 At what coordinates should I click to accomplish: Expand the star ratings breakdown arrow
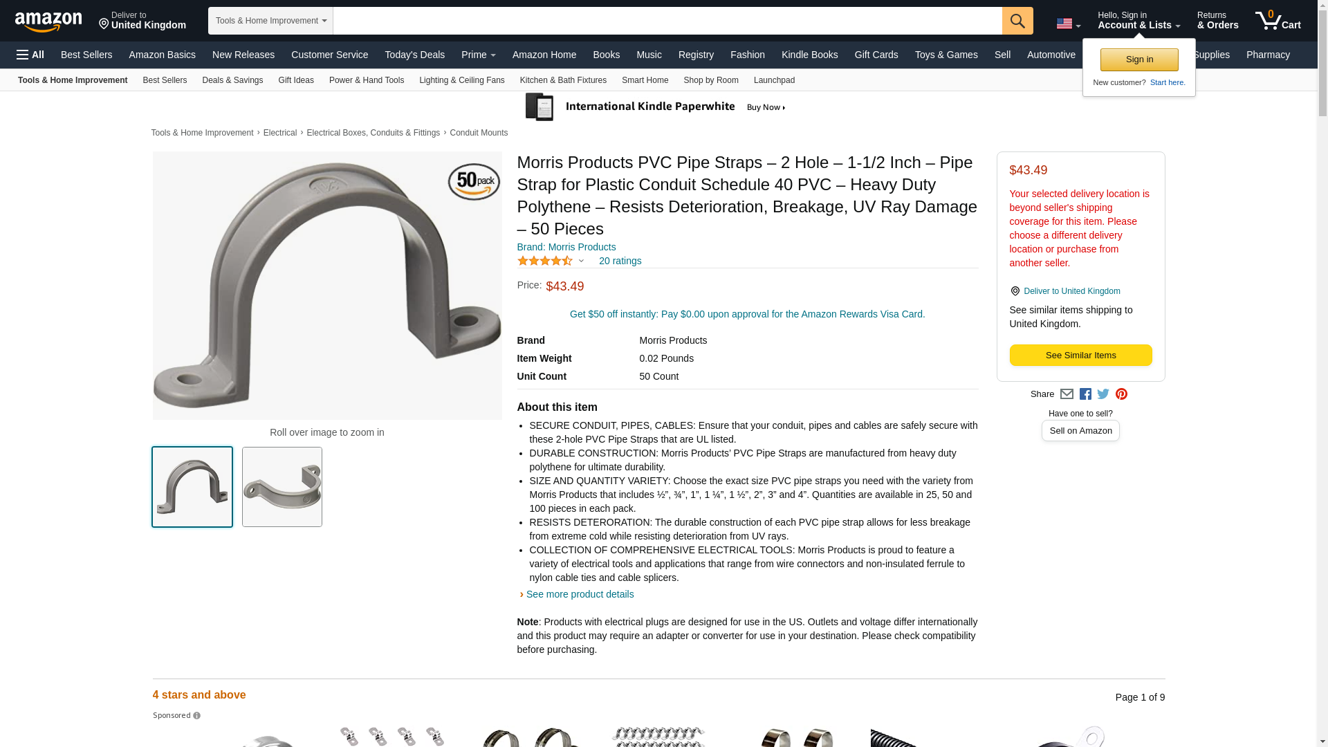[581, 261]
